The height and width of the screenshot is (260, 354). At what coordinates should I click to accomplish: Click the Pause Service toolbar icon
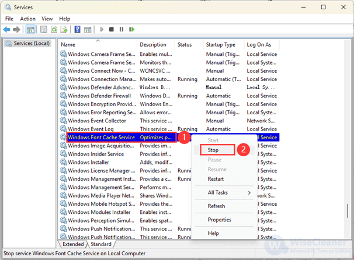(x=122, y=30)
